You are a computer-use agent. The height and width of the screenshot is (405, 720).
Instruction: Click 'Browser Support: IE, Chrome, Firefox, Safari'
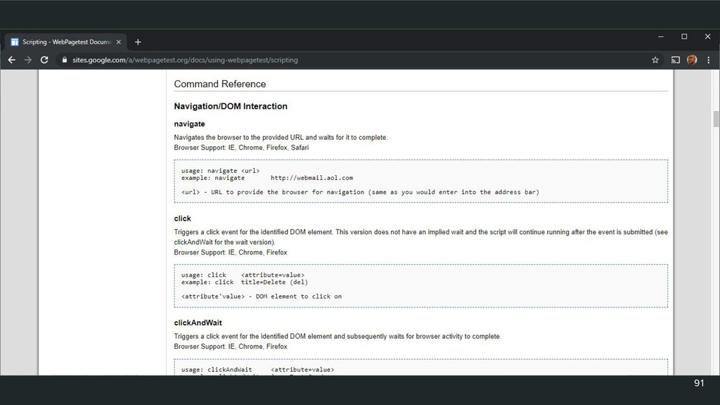click(x=241, y=148)
